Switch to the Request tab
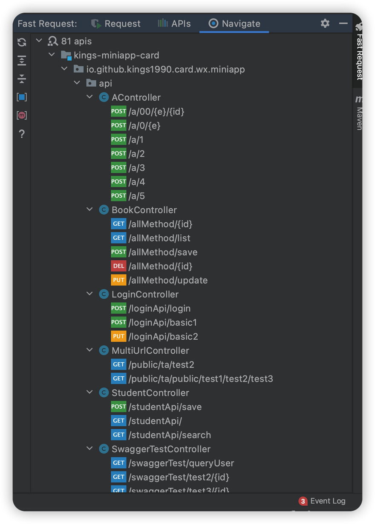This screenshot has height=524, width=375. (x=116, y=23)
